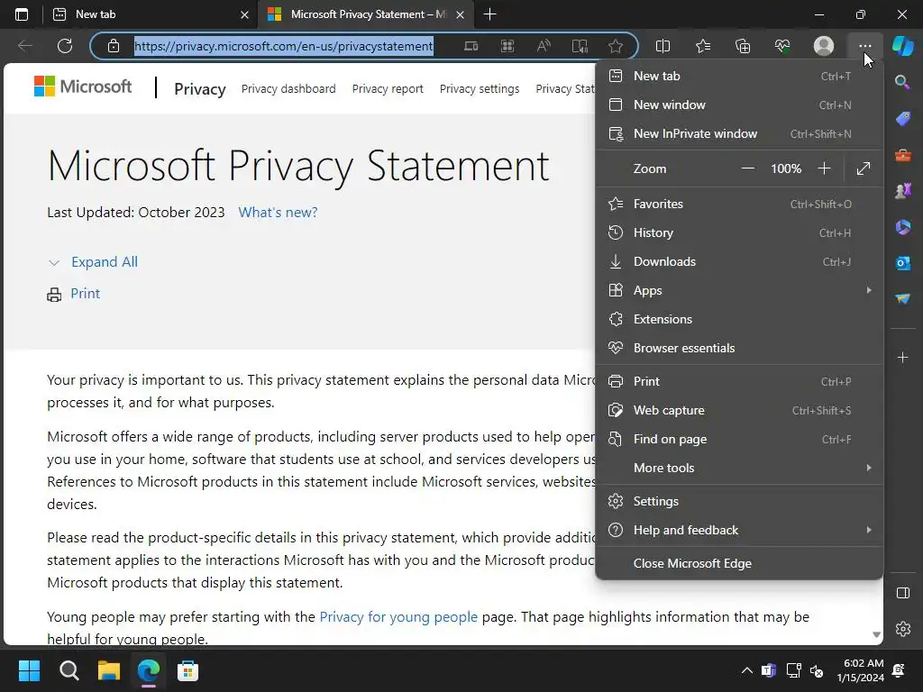The height and width of the screenshot is (692, 923).
Task: Select New tab menu entry
Action: [739, 76]
